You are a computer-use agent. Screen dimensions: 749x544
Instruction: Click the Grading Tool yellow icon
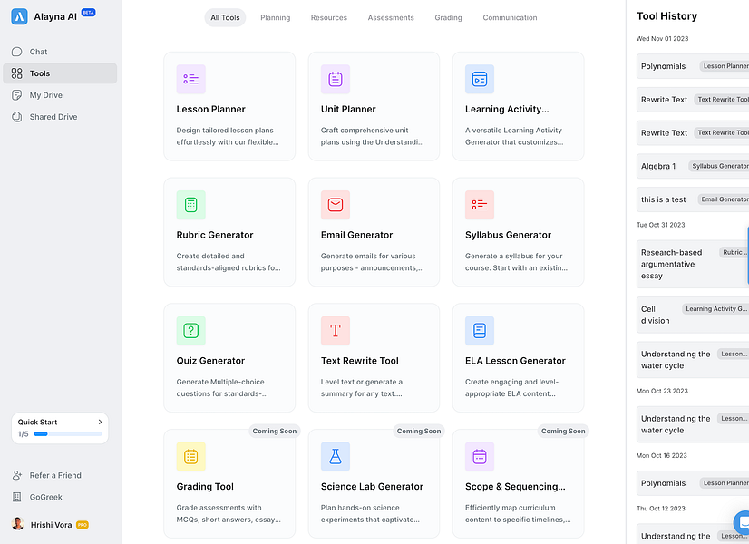[191, 457]
